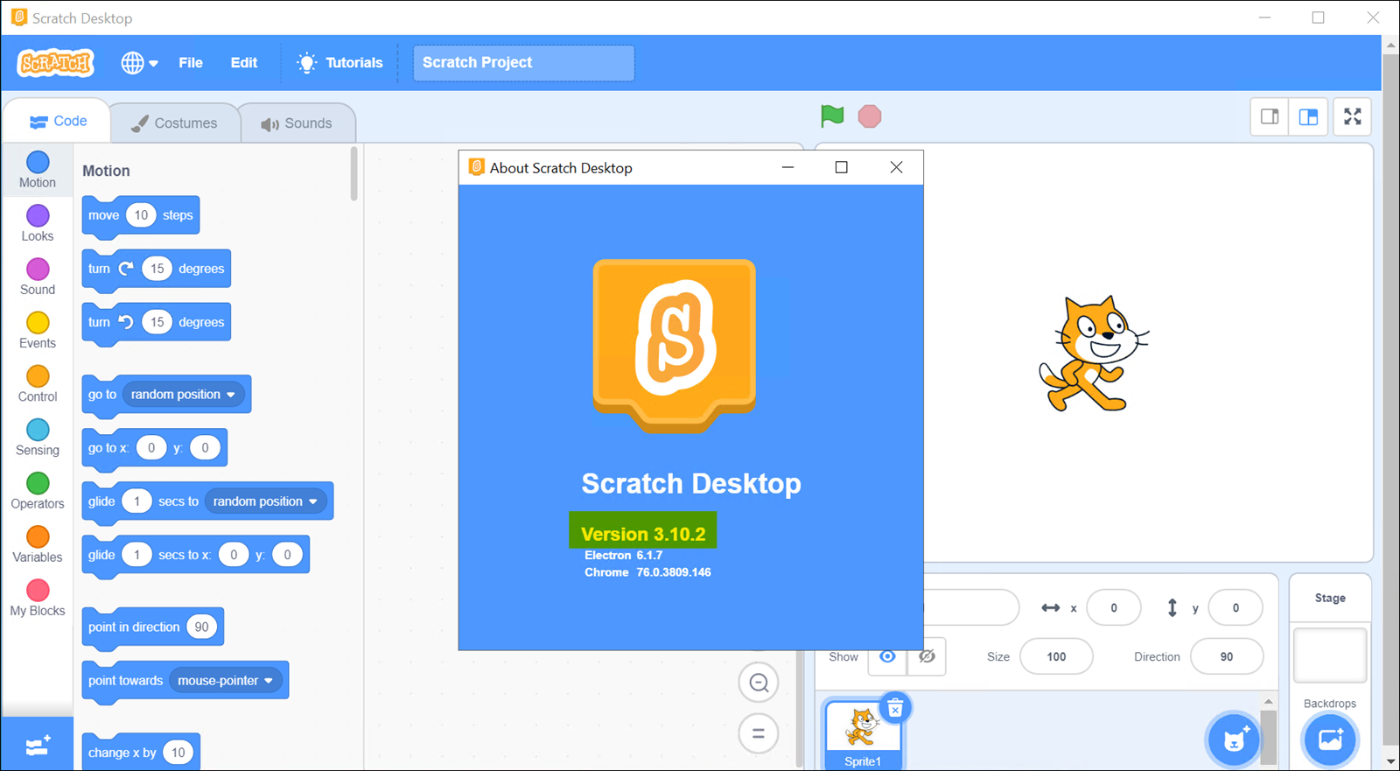The width and height of the screenshot is (1400, 771).
Task: Click the reset zoom workspace button
Action: pos(759,733)
